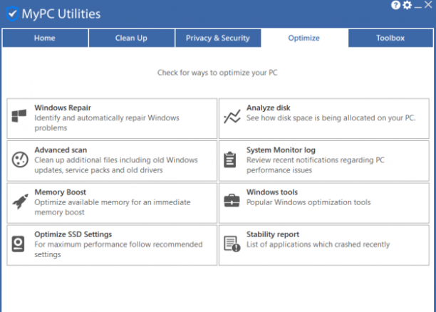Switch to the Clean Up tab
The image size is (436, 312).
[132, 38]
